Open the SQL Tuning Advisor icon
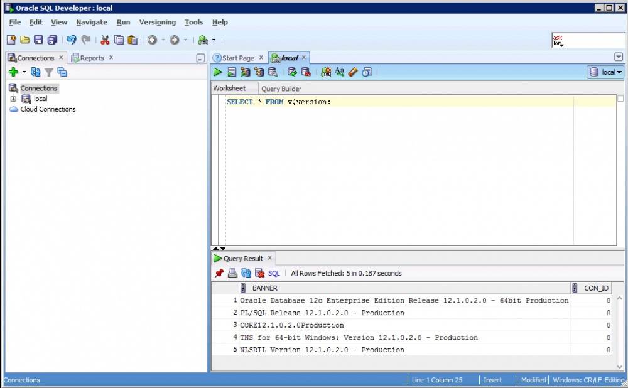 tap(273, 72)
